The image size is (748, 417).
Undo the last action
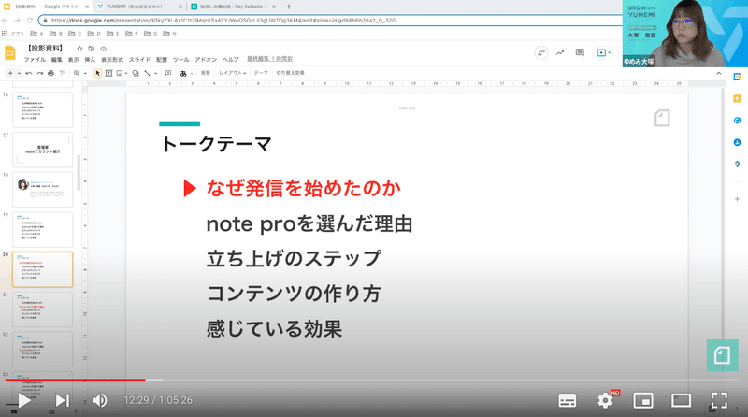[x=29, y=73]
